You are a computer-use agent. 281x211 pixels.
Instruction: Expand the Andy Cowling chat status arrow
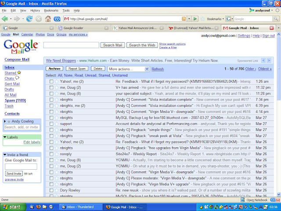coord(5,121)
